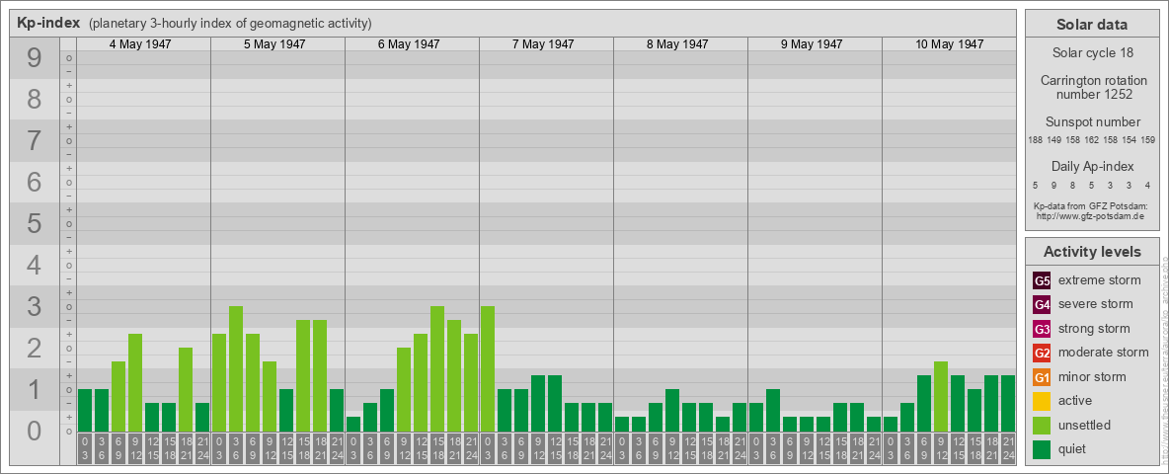1169x474 pixels.
Task: Click the "Activity levels" panel heading
Action: pos(1092,252)
